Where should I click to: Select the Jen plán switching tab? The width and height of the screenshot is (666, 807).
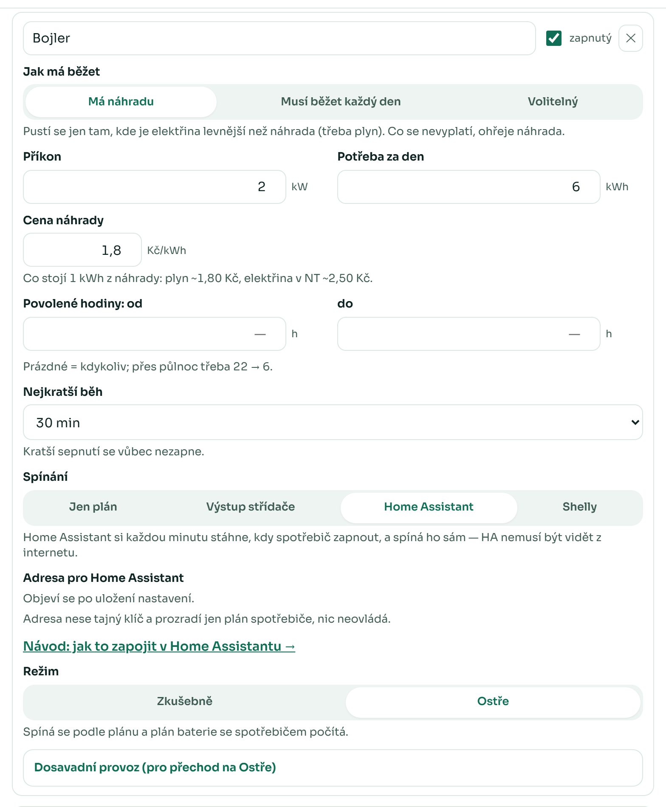pos(93,507)
